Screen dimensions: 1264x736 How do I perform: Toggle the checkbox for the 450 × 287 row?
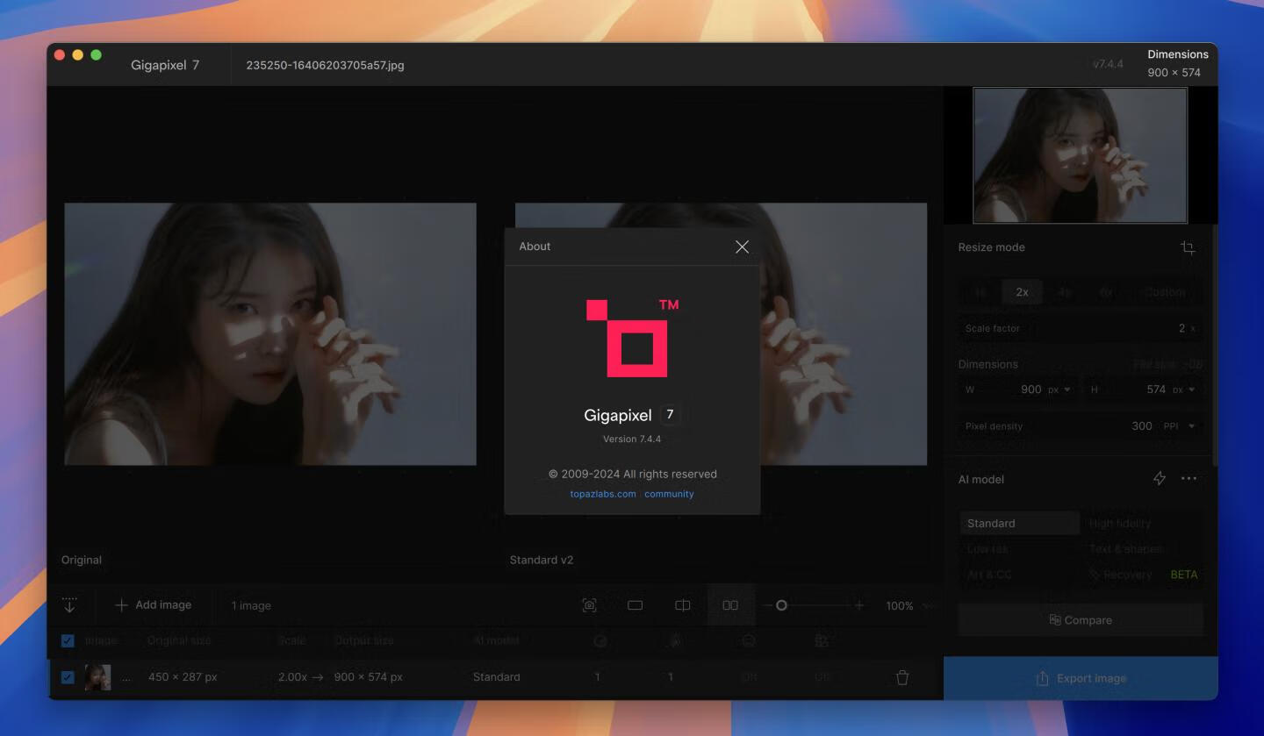pyautogui.click(x=68, y=677)
